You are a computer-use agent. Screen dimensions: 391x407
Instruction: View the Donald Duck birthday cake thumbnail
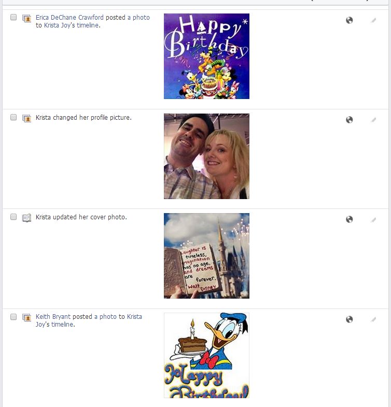[206, 355]
